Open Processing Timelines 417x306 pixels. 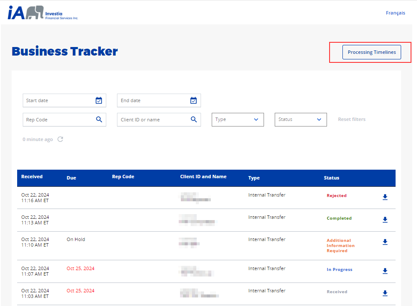(371, 52)
